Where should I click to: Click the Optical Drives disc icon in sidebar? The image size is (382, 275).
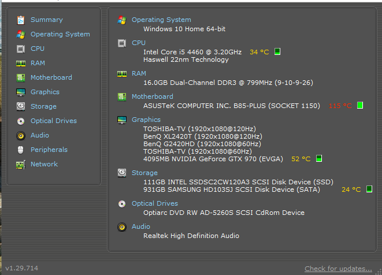coord(21,121)
